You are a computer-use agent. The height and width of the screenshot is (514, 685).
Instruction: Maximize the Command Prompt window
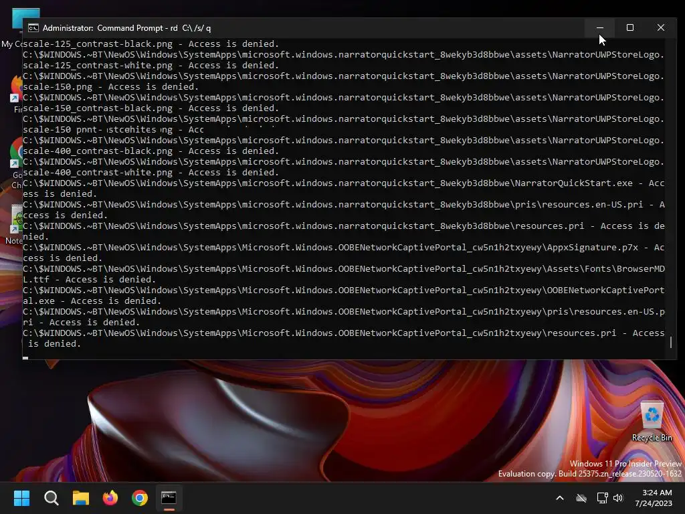(x=630, y=27)
